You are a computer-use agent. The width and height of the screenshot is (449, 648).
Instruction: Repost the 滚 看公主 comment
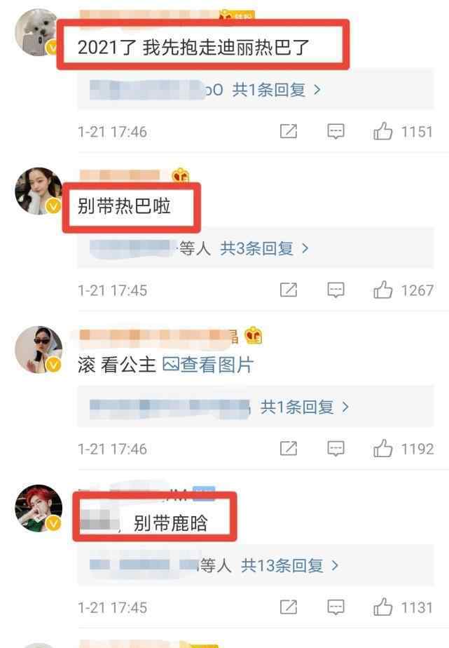pyautogui.click(x=289, y=448)
